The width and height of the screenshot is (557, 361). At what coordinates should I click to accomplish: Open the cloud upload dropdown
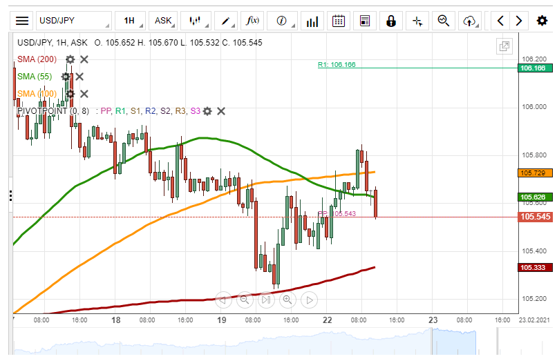pyautogui.click(x=470, y=21)
